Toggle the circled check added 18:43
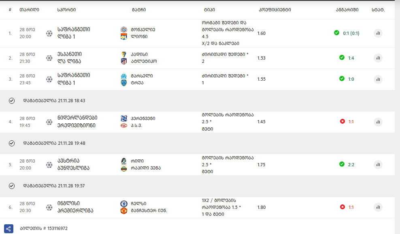Image resolution: width=400 pixels, height=234 pixels. 12,101
